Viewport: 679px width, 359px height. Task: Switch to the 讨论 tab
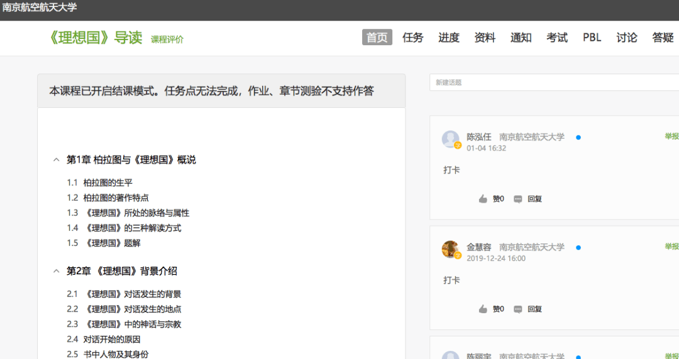click(627, 38)
